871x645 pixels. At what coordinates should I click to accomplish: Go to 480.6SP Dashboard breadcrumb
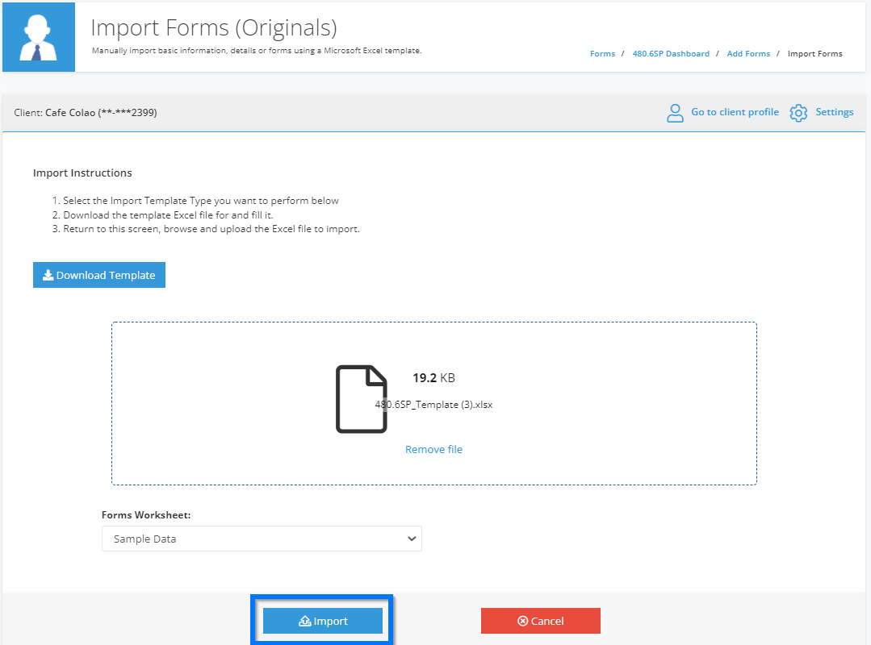point(671,54)
